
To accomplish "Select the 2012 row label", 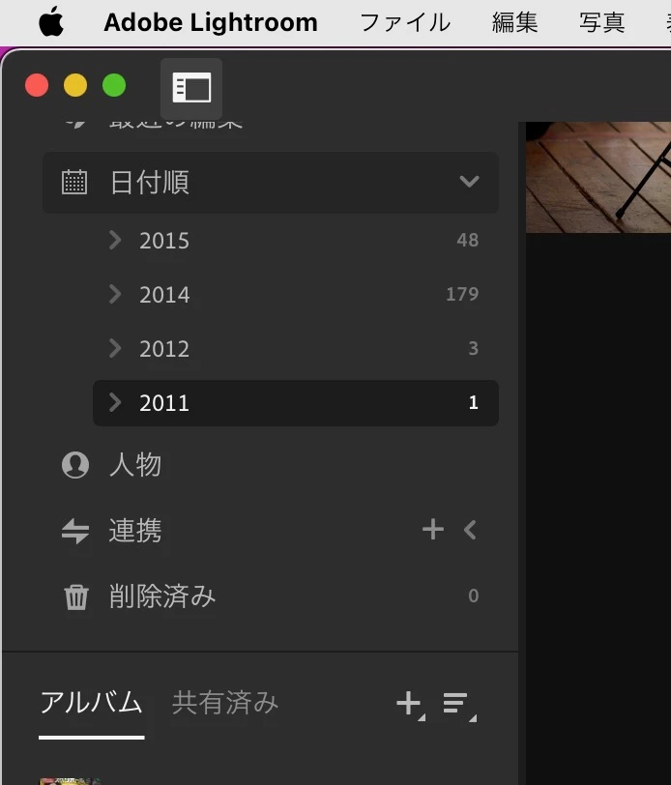I will point(164,349).
